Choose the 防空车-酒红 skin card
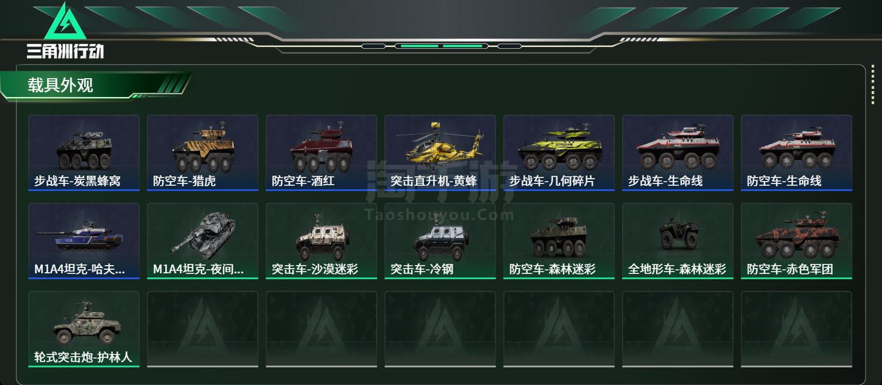This screenshot has width=882, height=385. 321,153
